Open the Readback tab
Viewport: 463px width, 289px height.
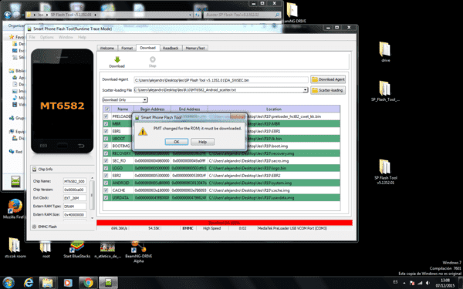point(171,48)
